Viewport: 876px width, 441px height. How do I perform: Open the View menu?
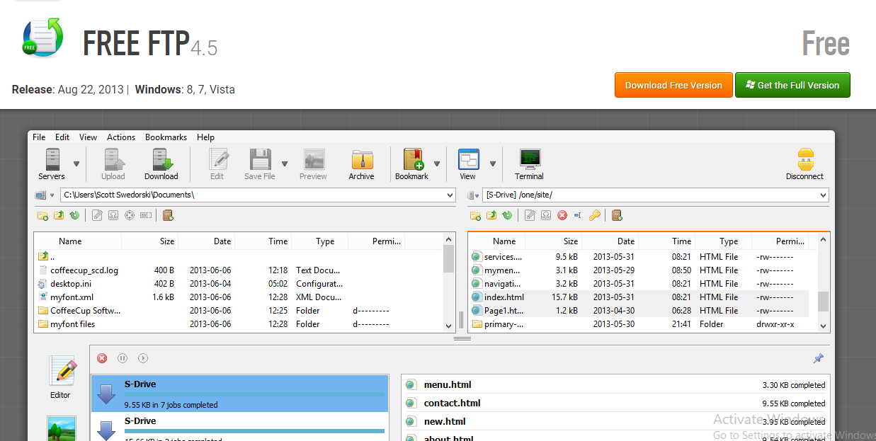tap(89, 137)
